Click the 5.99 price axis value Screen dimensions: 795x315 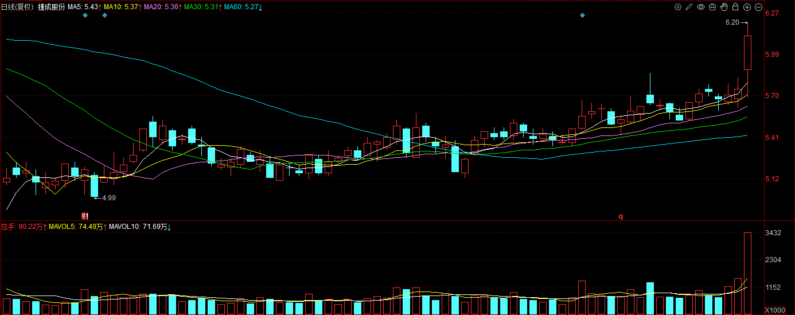(772, 55)
